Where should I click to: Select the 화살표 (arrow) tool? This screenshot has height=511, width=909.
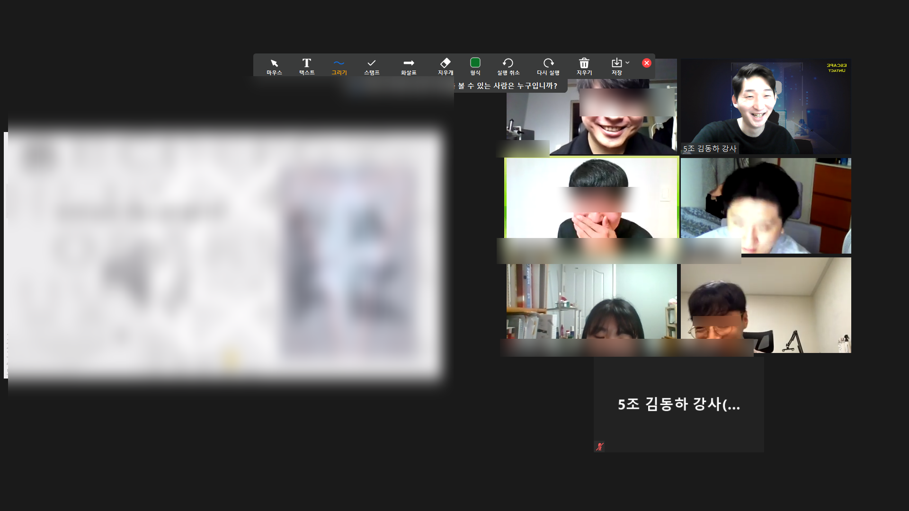409,67
